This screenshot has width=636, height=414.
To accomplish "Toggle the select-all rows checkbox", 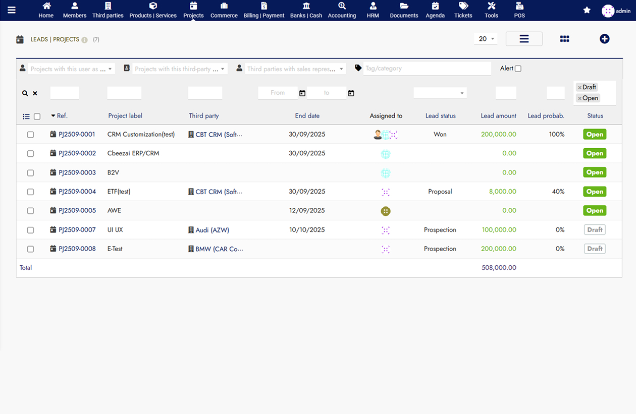I will tap(37, 116).
